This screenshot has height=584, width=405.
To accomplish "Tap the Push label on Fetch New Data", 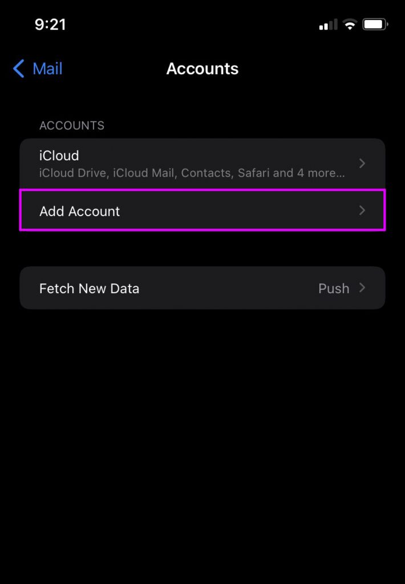I will (x=334, y=288).
